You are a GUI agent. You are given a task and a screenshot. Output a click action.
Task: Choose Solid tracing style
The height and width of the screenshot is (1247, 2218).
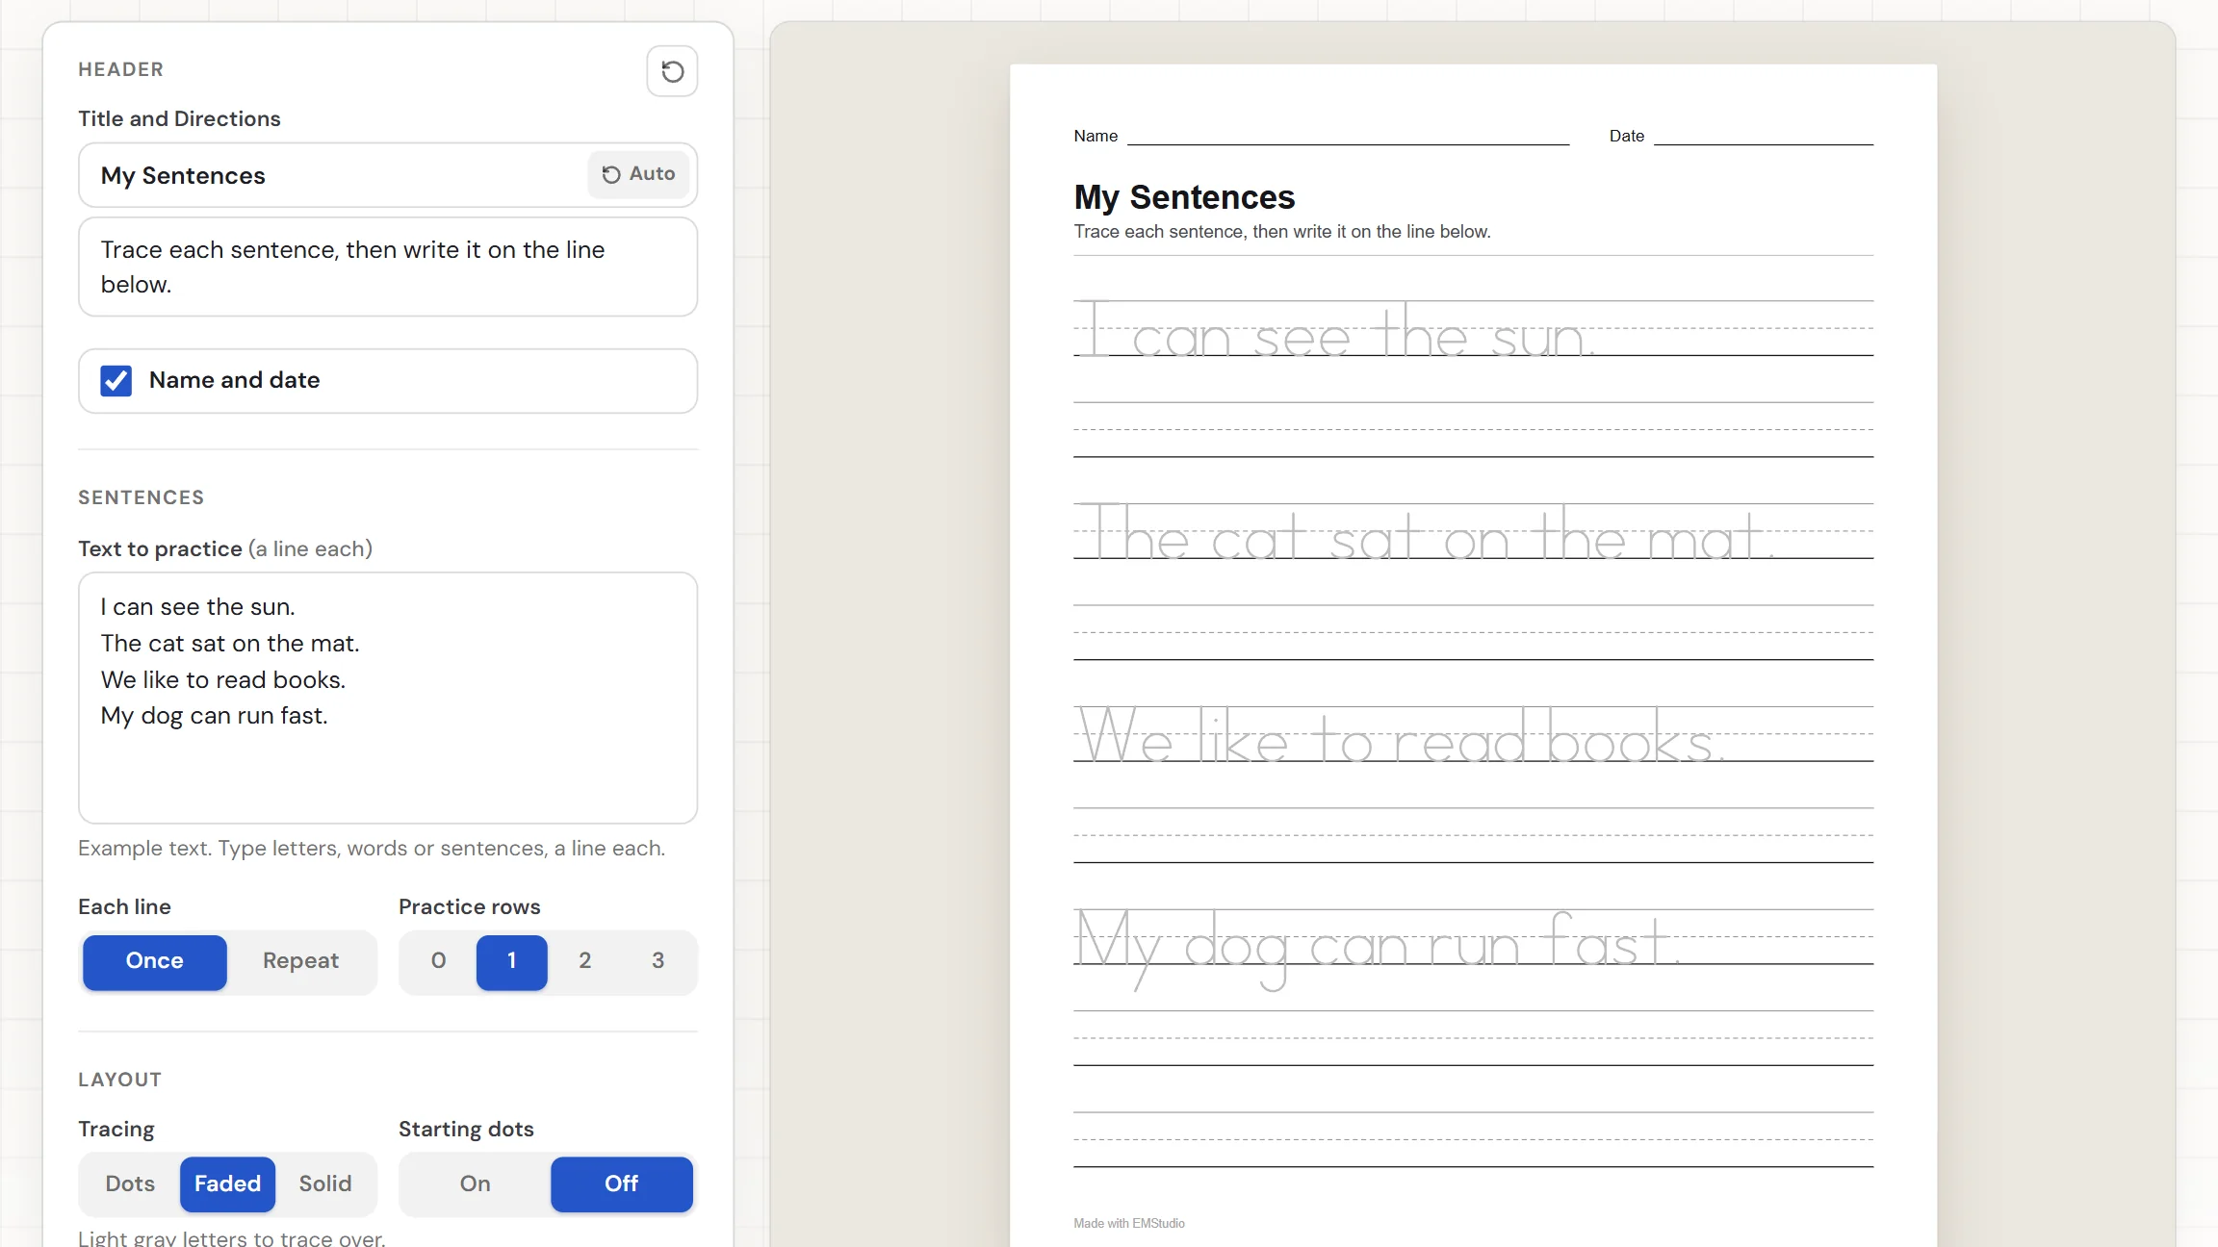325,1184
